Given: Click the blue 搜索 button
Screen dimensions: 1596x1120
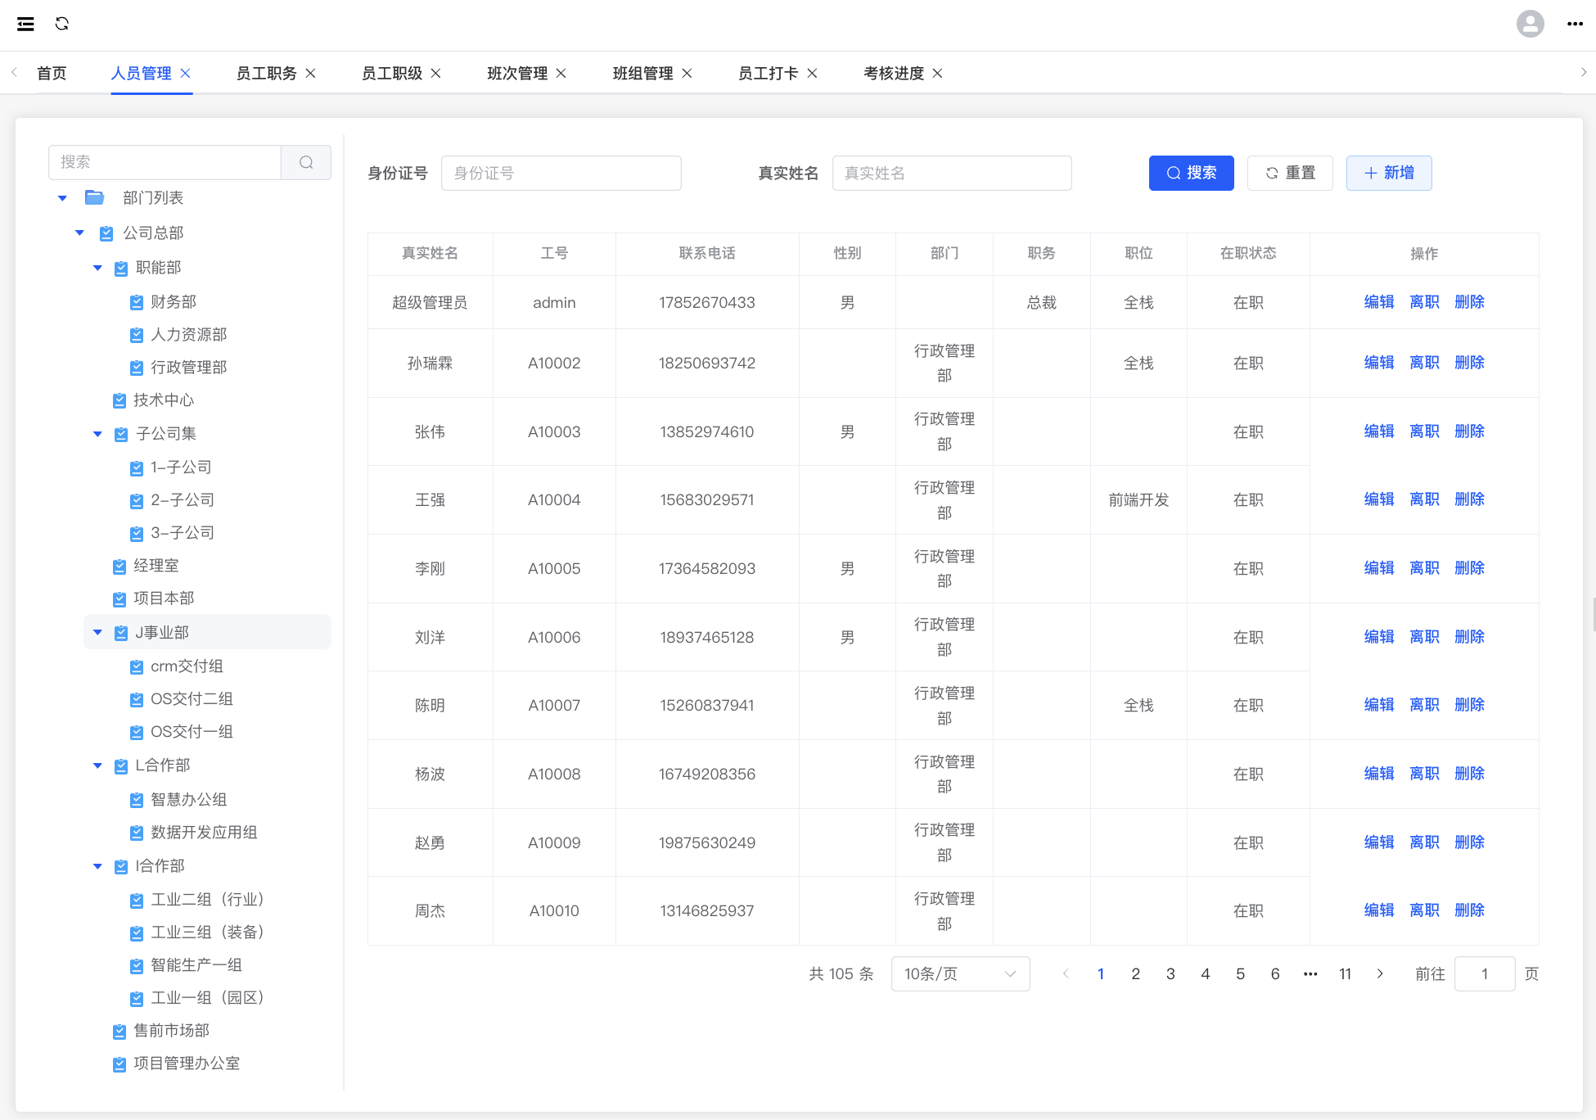Looking at the screenshot, I should click(x=1191, y=173).
